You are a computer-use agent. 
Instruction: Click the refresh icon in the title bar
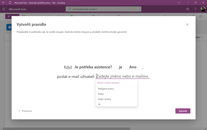click(10, 2)
